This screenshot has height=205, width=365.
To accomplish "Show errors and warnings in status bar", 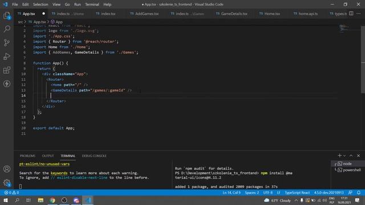I will [11, 192].
